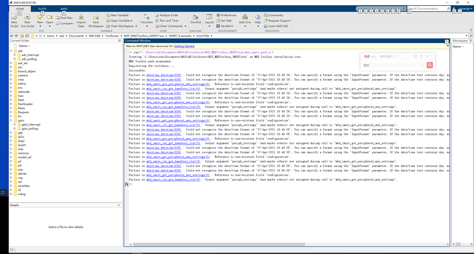Click the IMXRT_Examples path segment
This screenshot has height=254, width=474.
(x=179, y=36)
